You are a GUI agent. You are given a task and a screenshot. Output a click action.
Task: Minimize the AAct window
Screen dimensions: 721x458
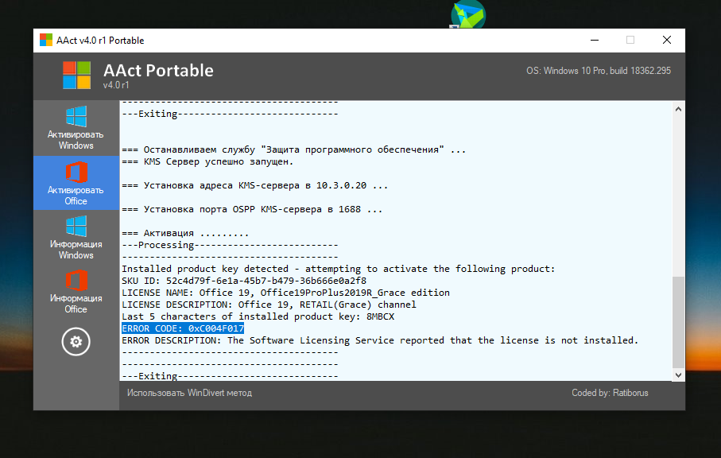click(595, 40)
